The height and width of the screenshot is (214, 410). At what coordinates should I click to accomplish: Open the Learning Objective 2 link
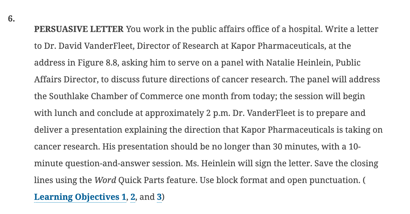point(133,197)
